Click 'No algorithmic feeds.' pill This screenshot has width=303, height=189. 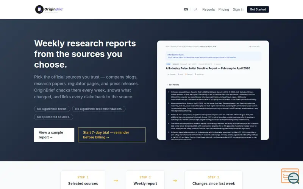point(52,109)
